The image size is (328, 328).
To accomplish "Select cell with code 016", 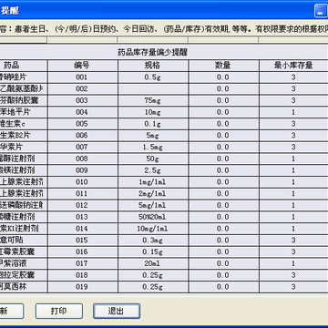I will pos(83,251).
